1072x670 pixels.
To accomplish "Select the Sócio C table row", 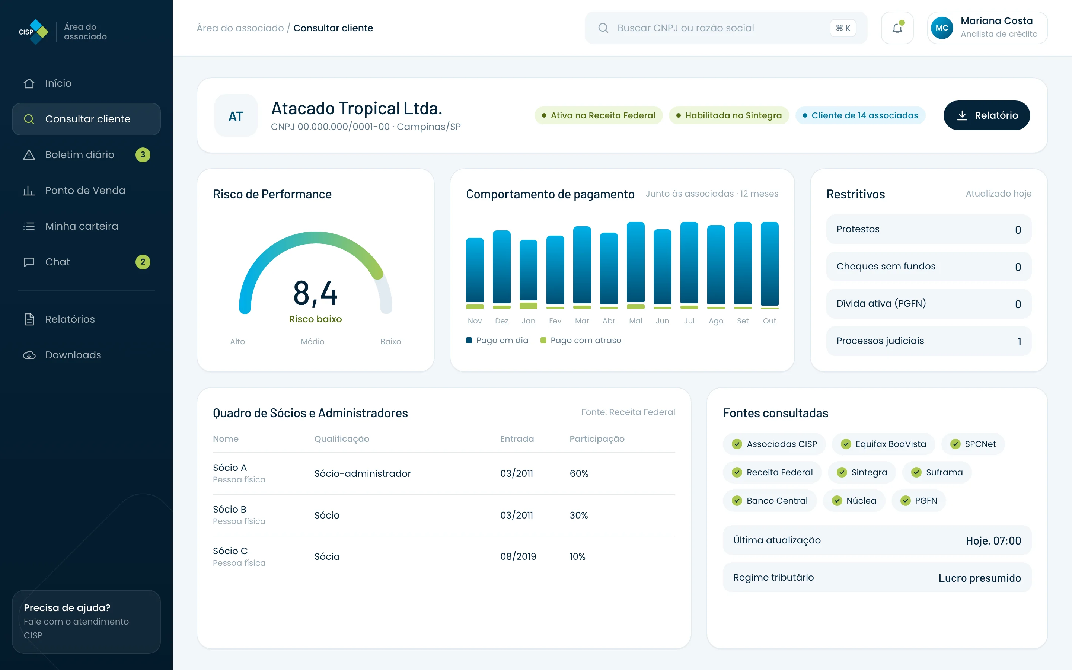I will click(x=444, y=556).
